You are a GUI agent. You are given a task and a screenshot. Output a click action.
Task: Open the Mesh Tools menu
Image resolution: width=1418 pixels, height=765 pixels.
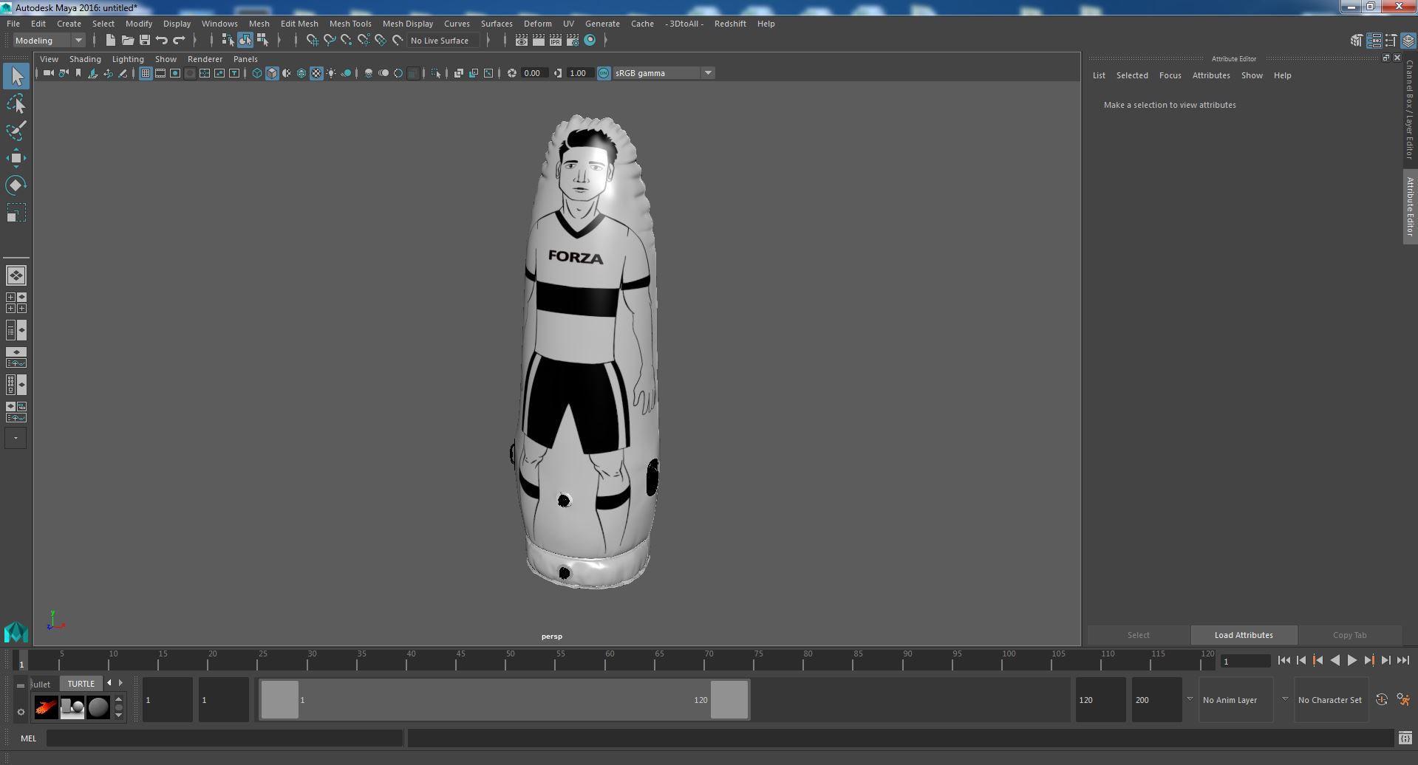tap(350, 24)
